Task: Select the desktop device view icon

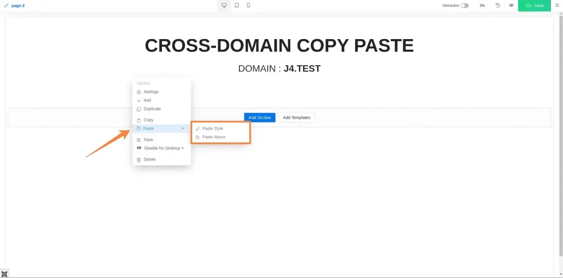Action: tap(224, 5)
